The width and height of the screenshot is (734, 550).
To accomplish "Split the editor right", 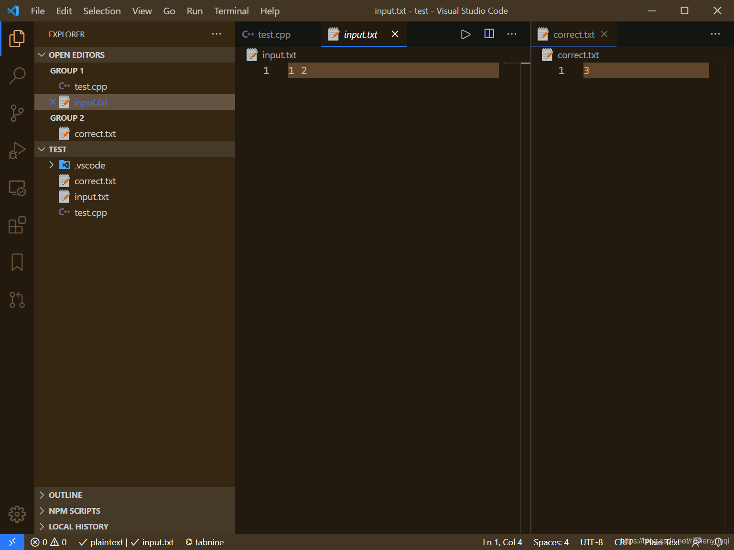I will (x=489, y=34).
